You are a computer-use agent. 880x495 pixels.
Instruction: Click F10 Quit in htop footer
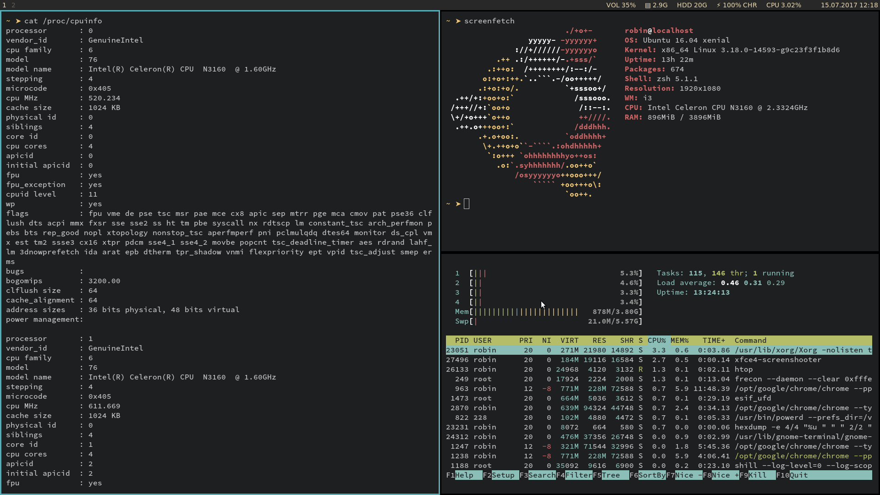tap(798, 475)
